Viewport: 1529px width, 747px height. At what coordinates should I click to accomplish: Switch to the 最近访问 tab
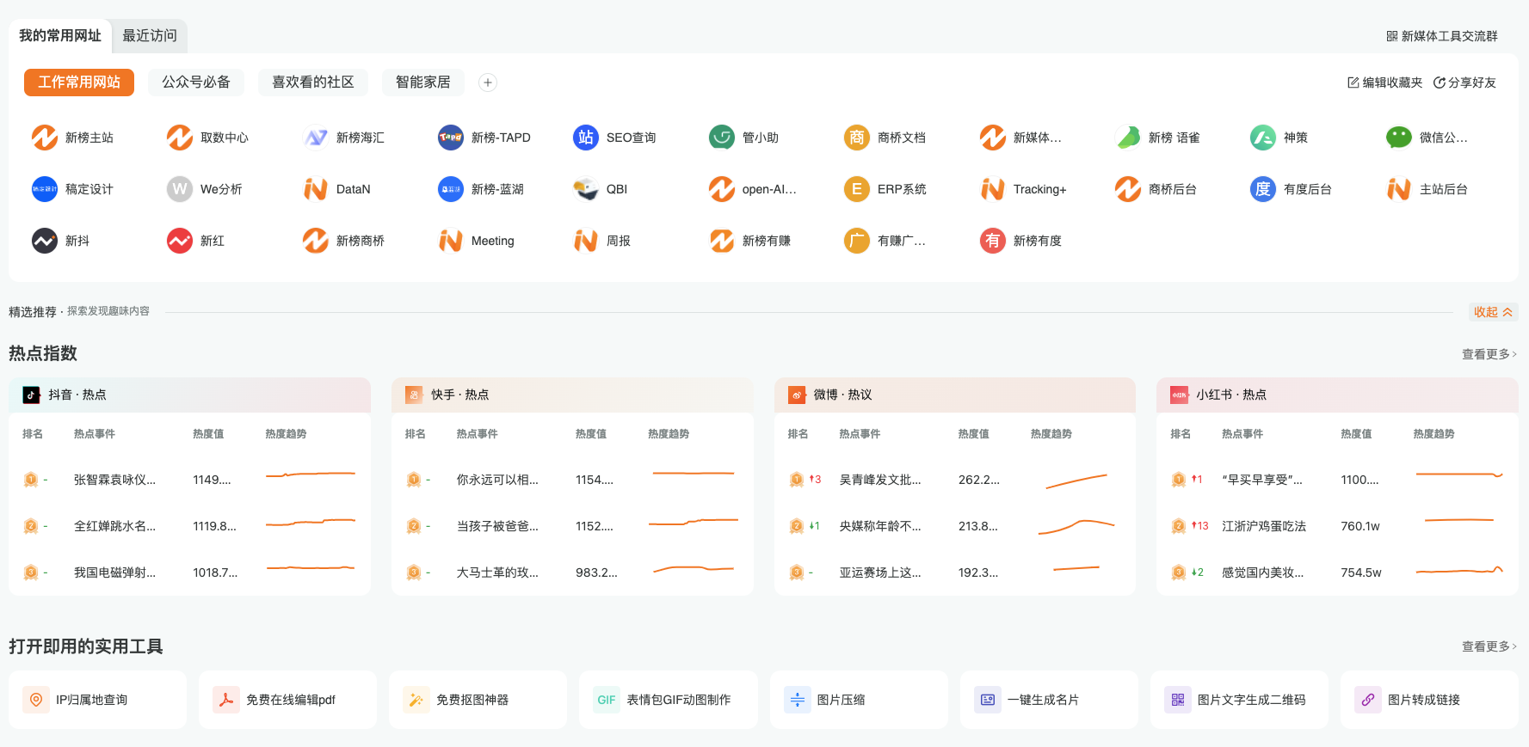[150, 36]
